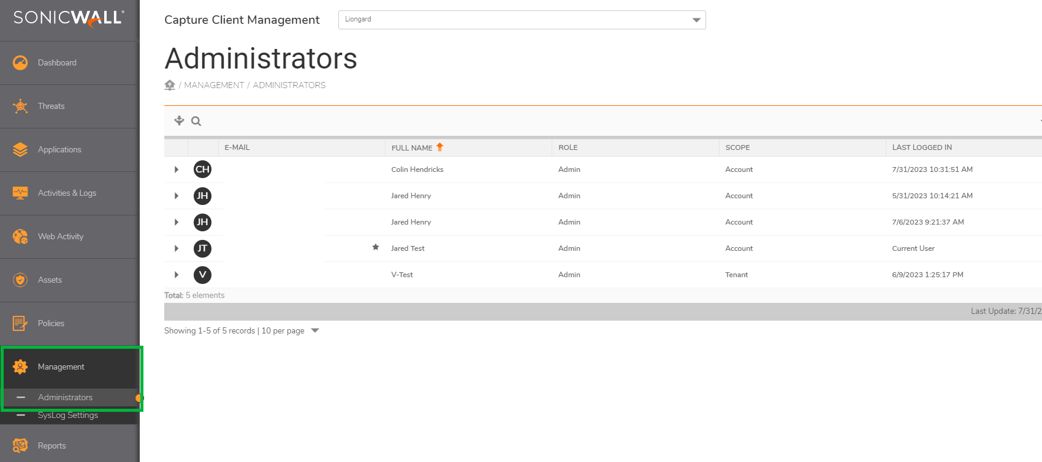The image size is (1042, 462).
Task: Click the star icon beside Jared Test
Action: [x=376, y=247]
